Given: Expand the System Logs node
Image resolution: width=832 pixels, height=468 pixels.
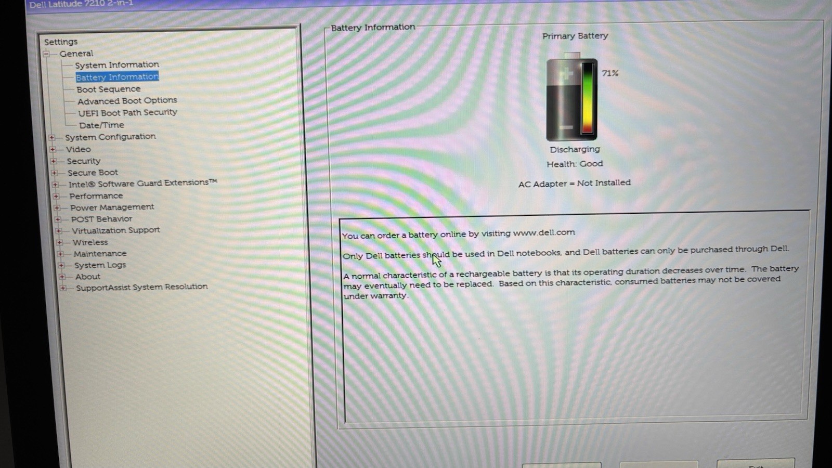Looking at the screenshot, I should tap(61, 265).
